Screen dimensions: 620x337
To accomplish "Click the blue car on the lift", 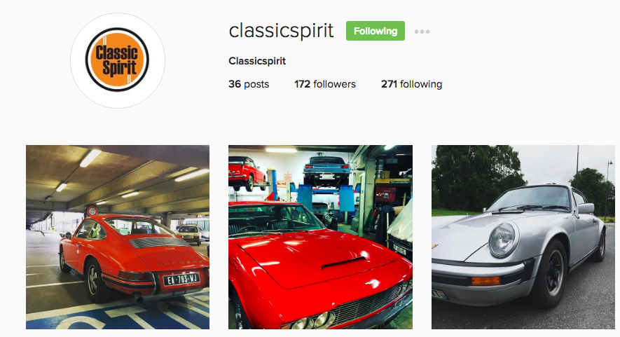I will pos(326,168).
